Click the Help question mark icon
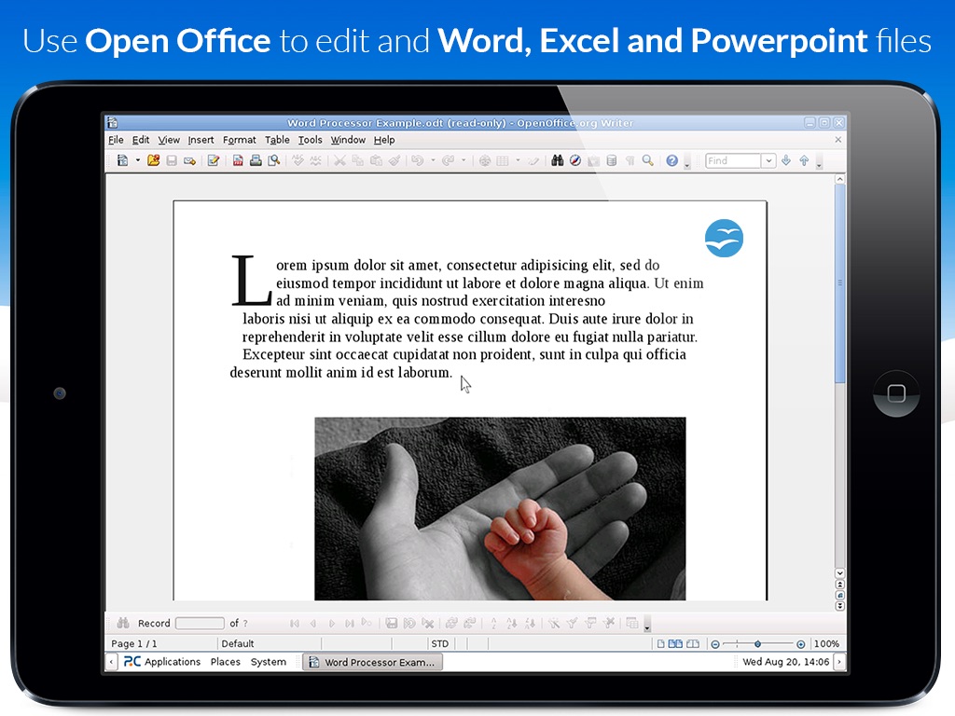The height and width of the screenshot is (716, 955). pos(671,160)
